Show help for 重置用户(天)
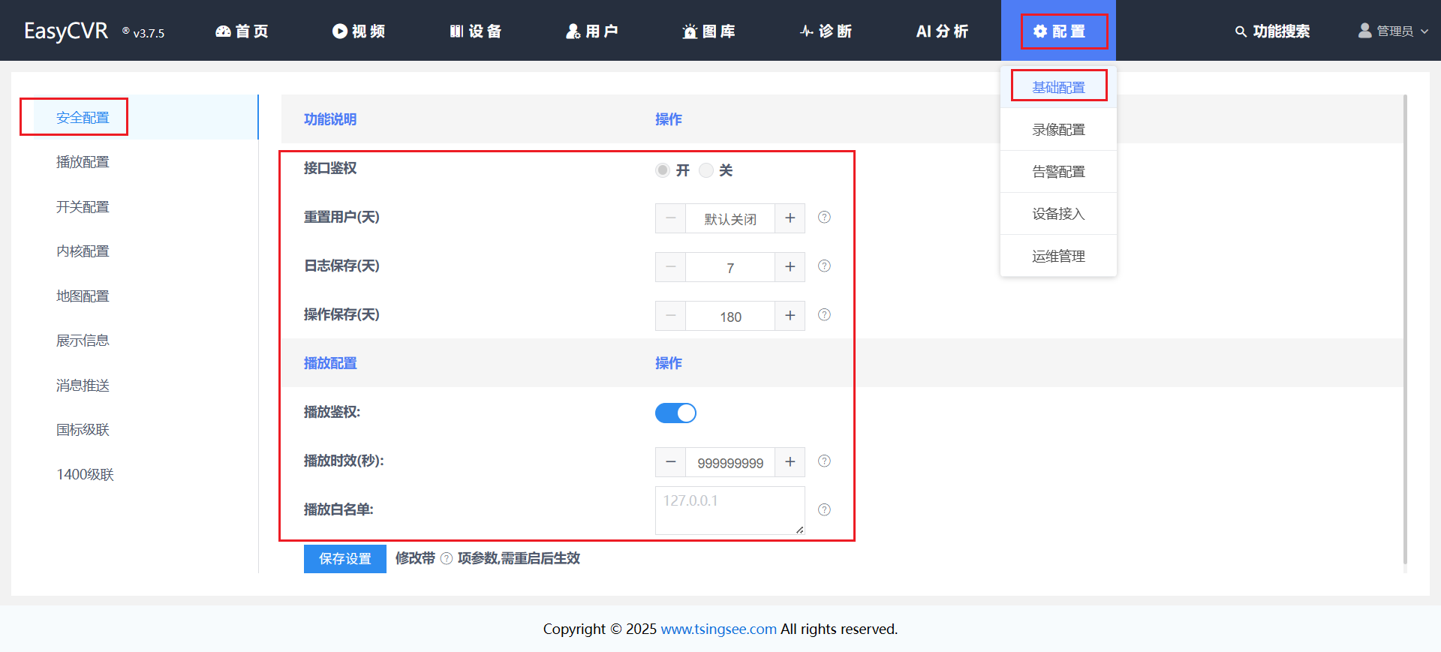The image size is (1441, 652). pyautogui.click(x=824, y=217)
